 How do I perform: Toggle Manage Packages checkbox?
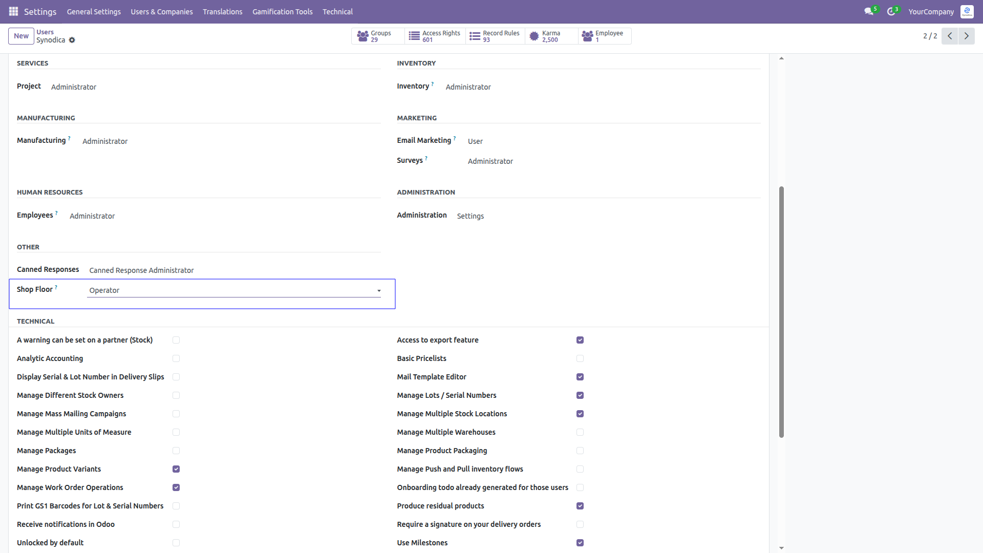pos(176,451)
